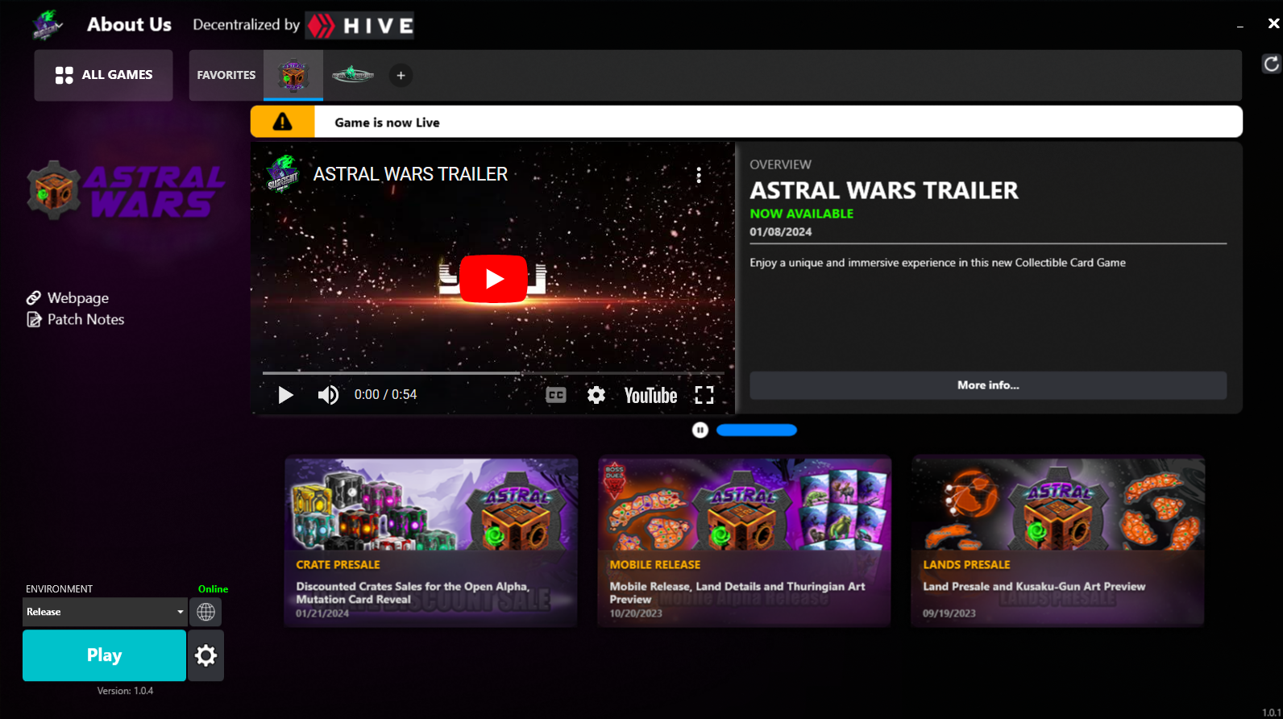Click the blue carousel slide indicator

point(756,430)
